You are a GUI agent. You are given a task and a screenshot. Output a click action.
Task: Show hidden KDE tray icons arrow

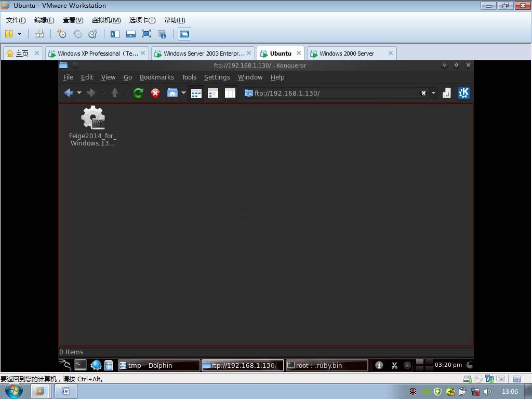[x=407, y=365]
